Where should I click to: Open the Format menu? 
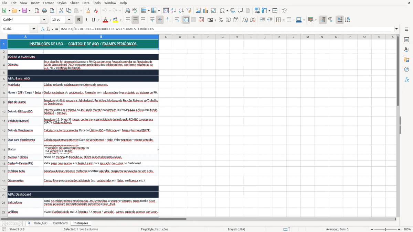(x=48, y=3)
